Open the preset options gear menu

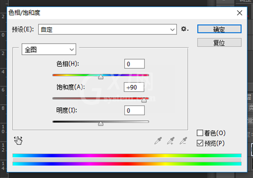tap(184, 29)
